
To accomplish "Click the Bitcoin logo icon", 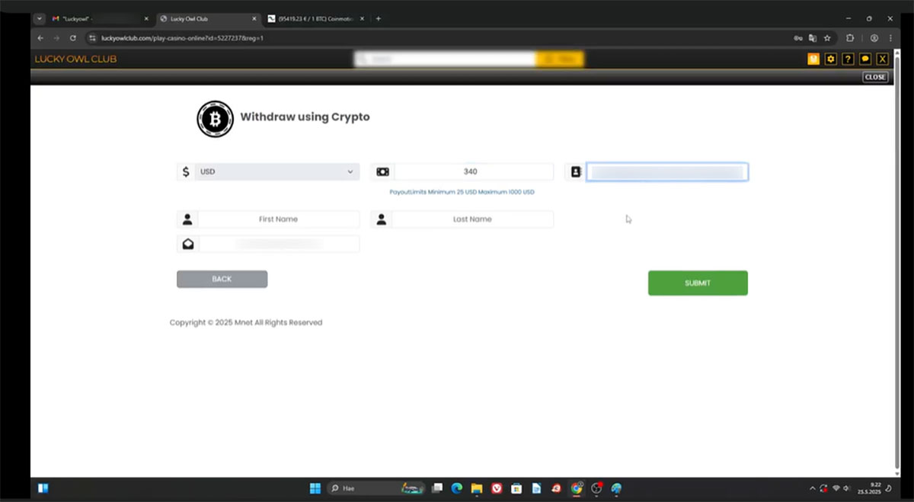I will pos(215,119).
